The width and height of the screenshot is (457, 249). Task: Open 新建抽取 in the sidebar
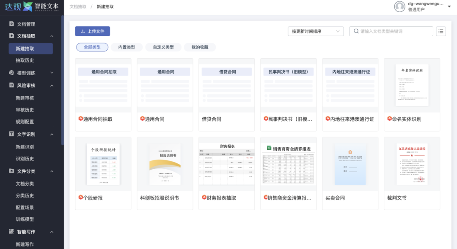coord(30,49)
